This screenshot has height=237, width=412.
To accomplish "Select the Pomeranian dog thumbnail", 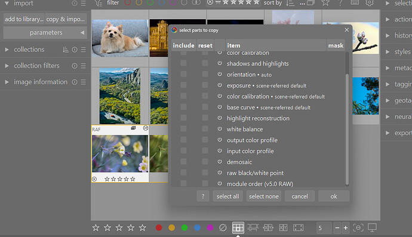I will pos(120,38).
